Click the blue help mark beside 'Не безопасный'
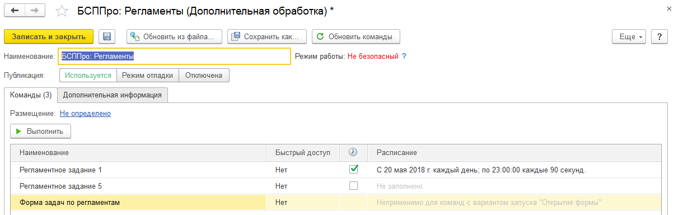The image size is (674, 215). pyautogui.click(x=404, y=57)
